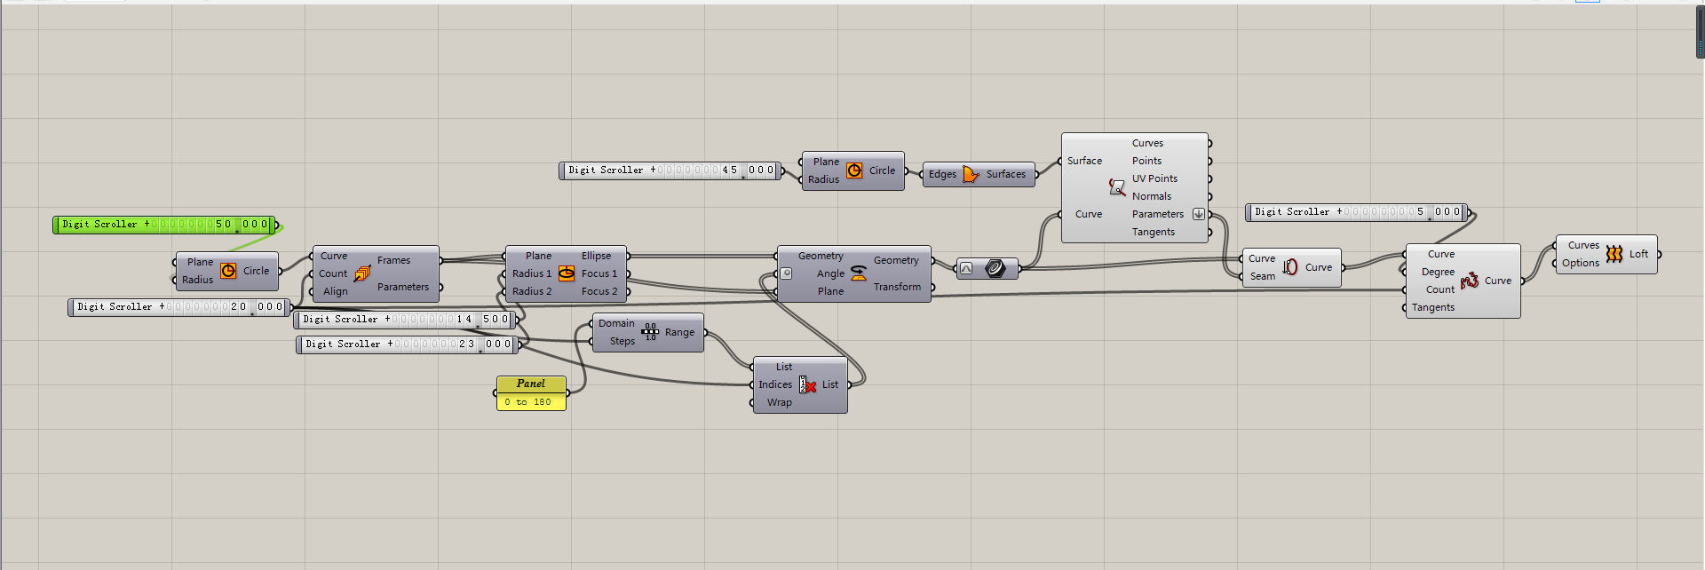
Task: Click the Seam component icon
Action: (1289, 266)
